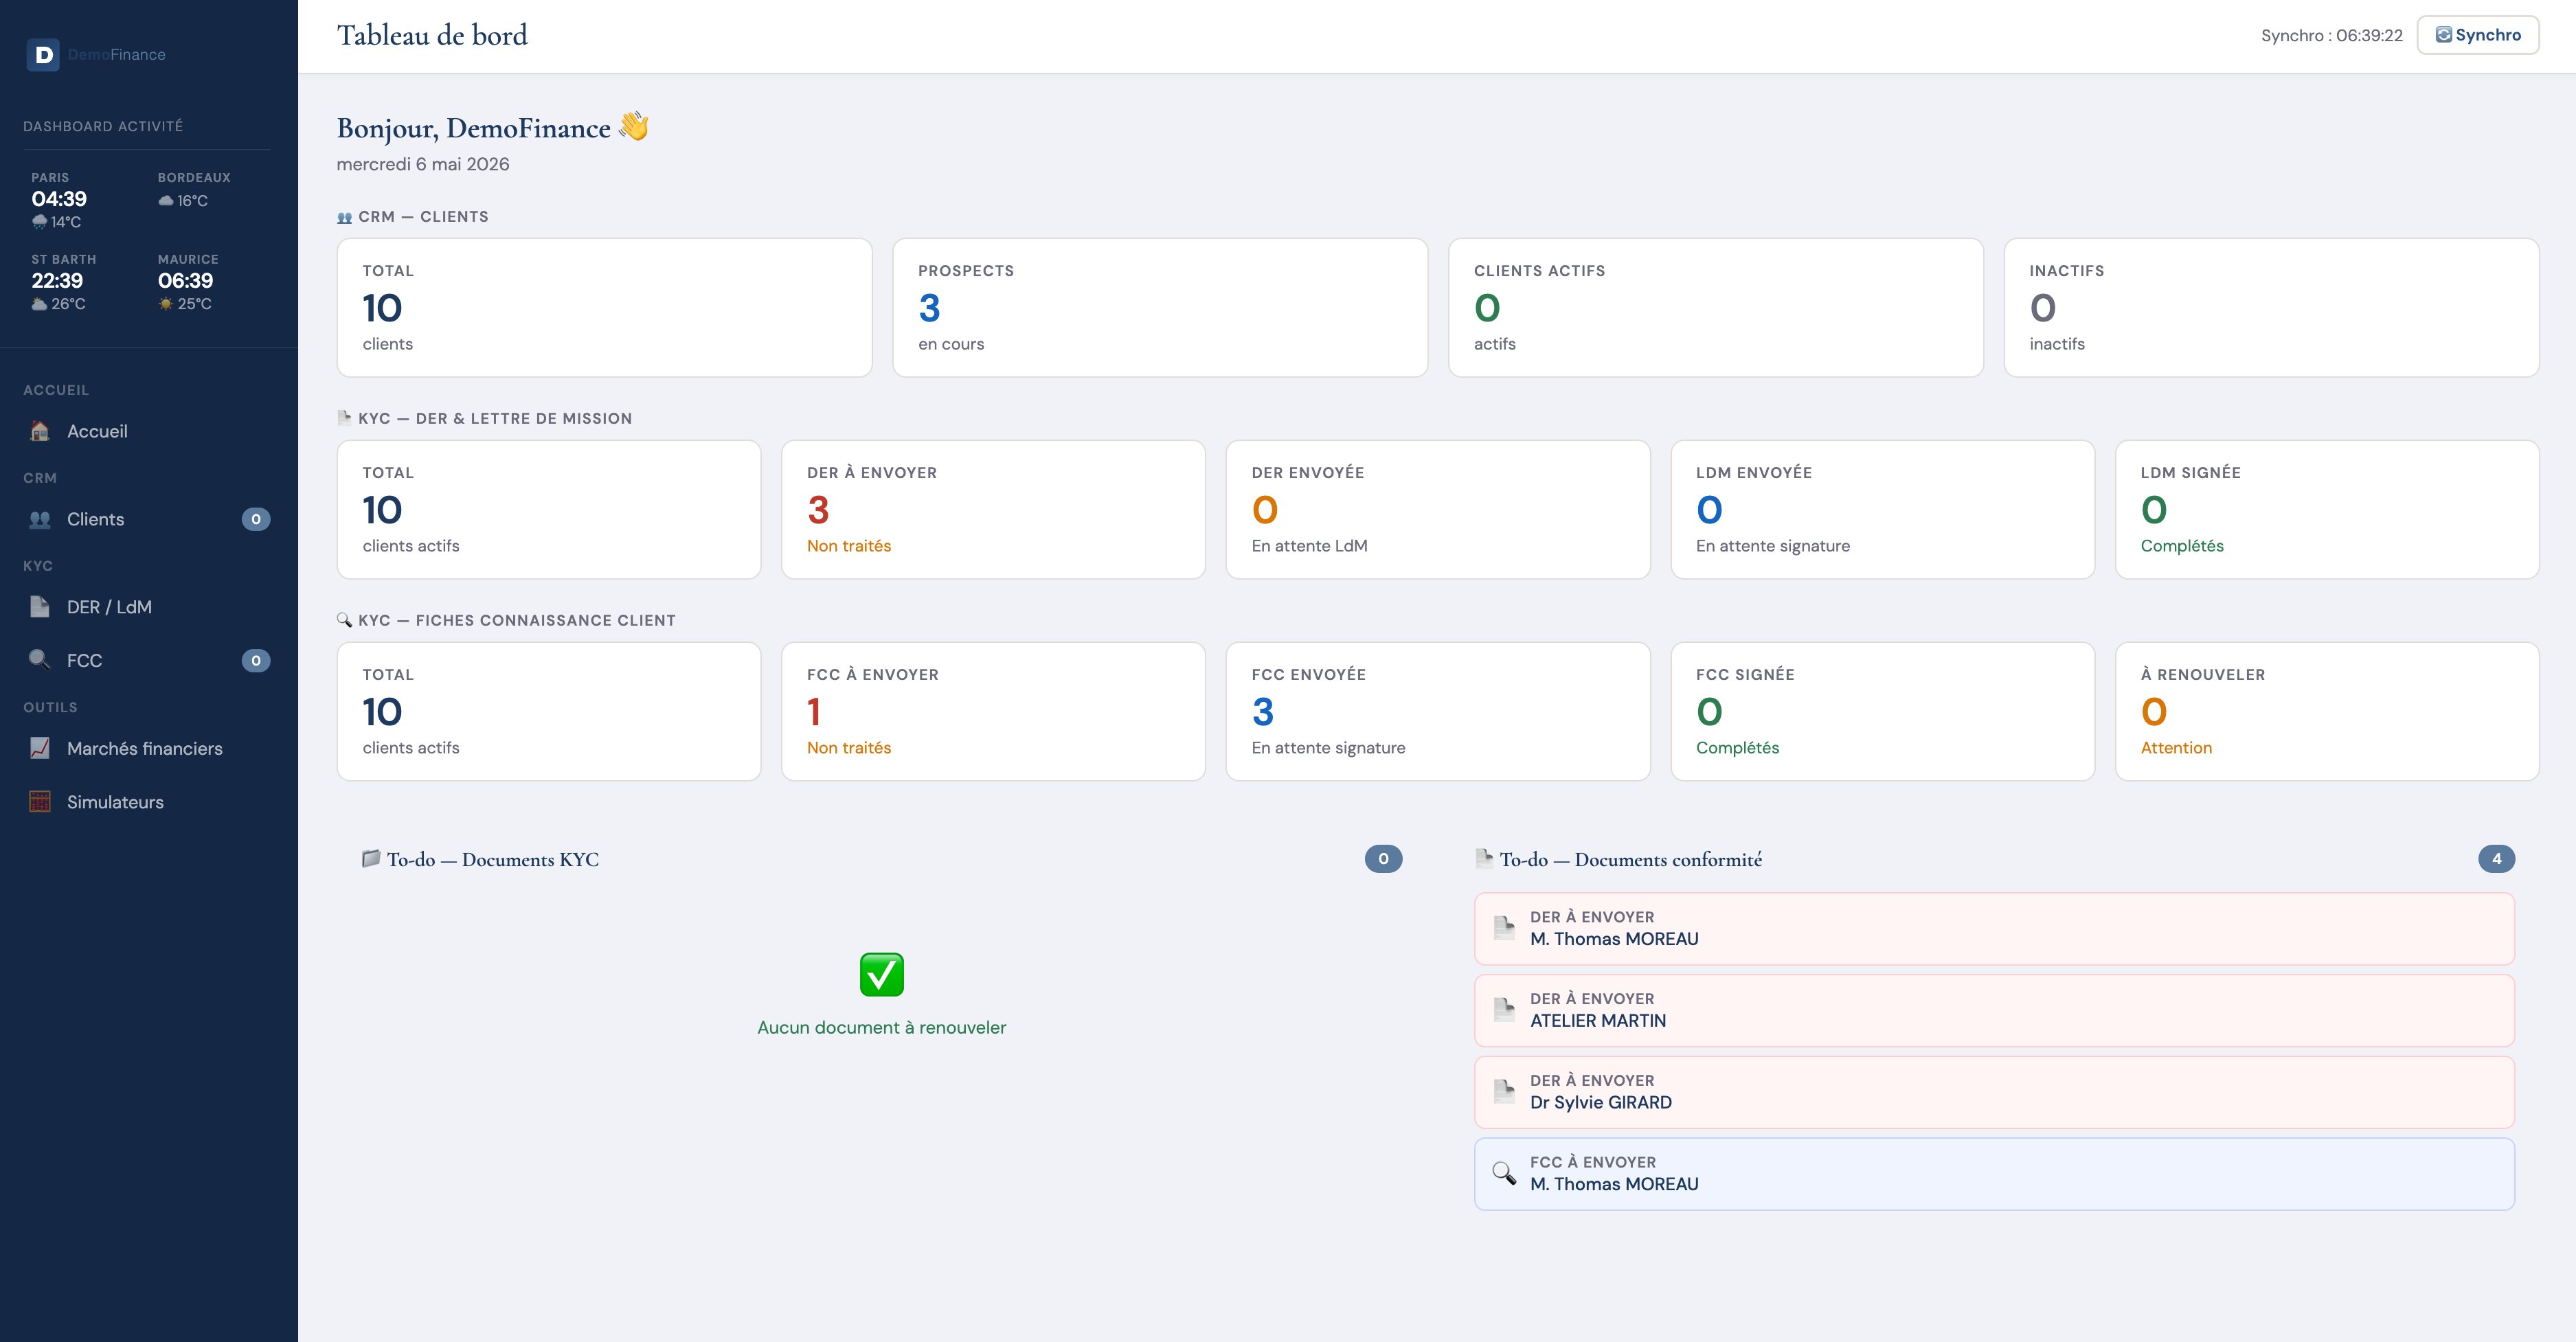
Task: Click the Maurice time 06:39
Action: (185, 281)
